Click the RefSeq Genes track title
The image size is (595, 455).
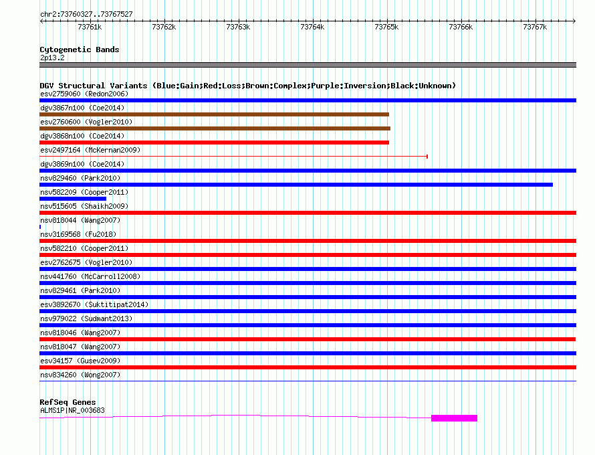point(68,402)
